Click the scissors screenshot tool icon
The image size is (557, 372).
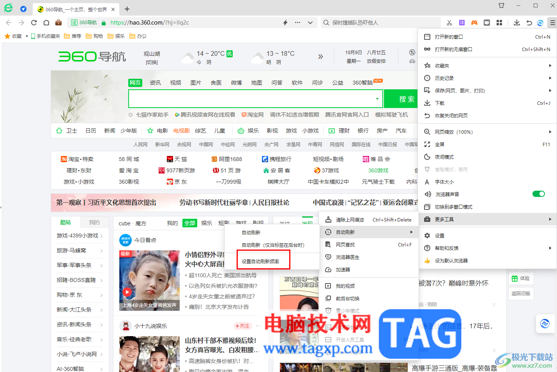[449, 23]
